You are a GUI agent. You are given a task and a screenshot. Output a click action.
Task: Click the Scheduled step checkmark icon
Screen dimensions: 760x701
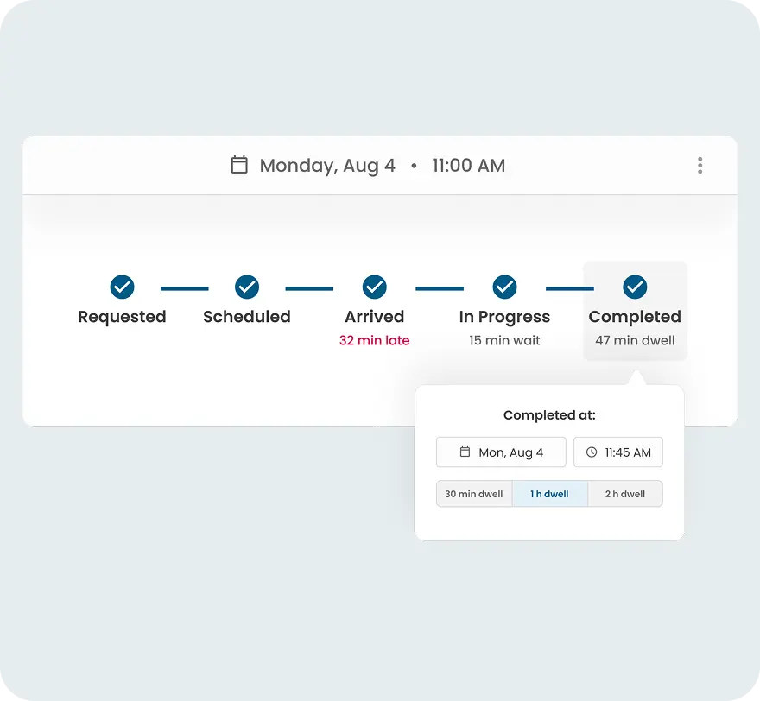247,286
